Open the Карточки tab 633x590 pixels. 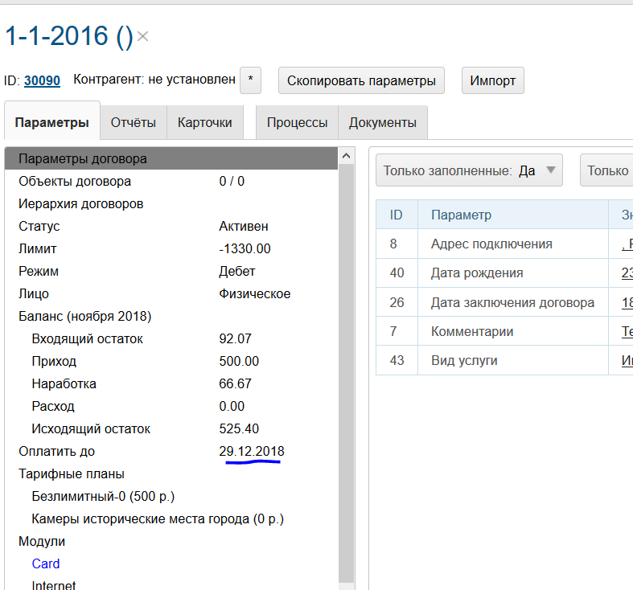pos(205,123)
